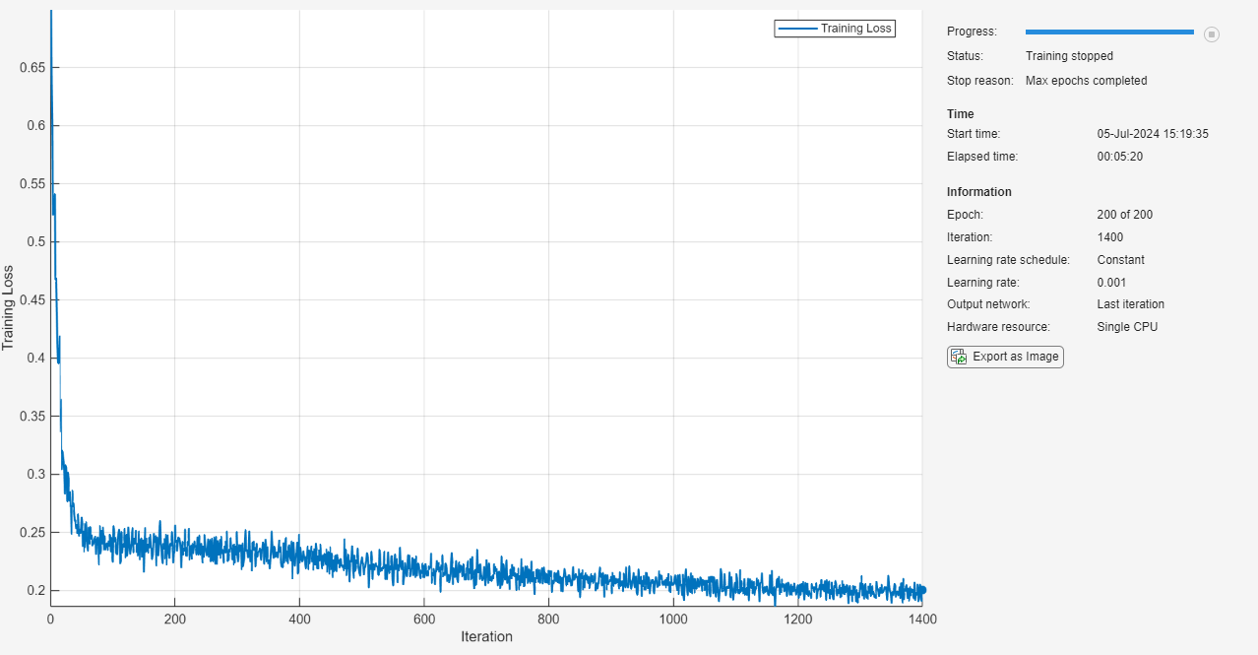1258x655 pixels.
Task: Select the Single CPU hardware resource value
Action: click(x=1127, y=327)
